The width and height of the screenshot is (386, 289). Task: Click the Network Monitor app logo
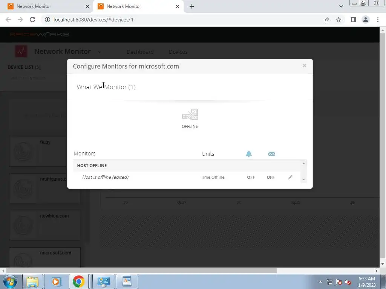(21, 51)
